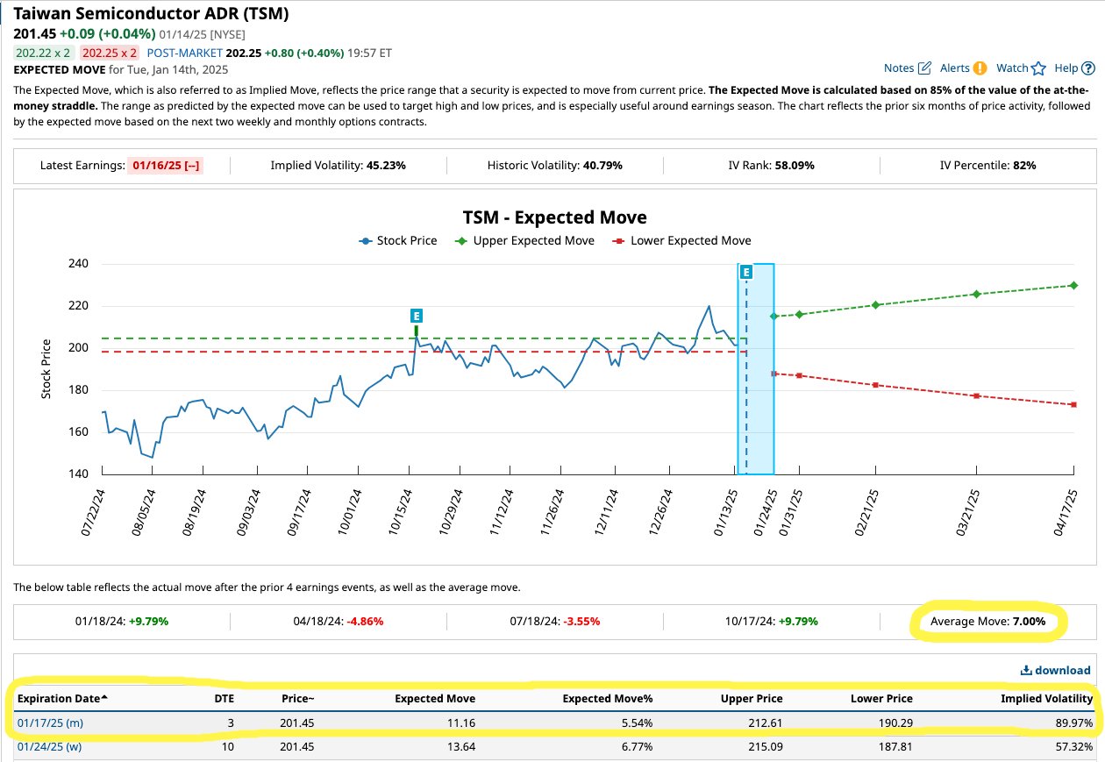Add to watchlist with star icon
The height and width of the screenshot is (762, 1105).
point(1038,68)
